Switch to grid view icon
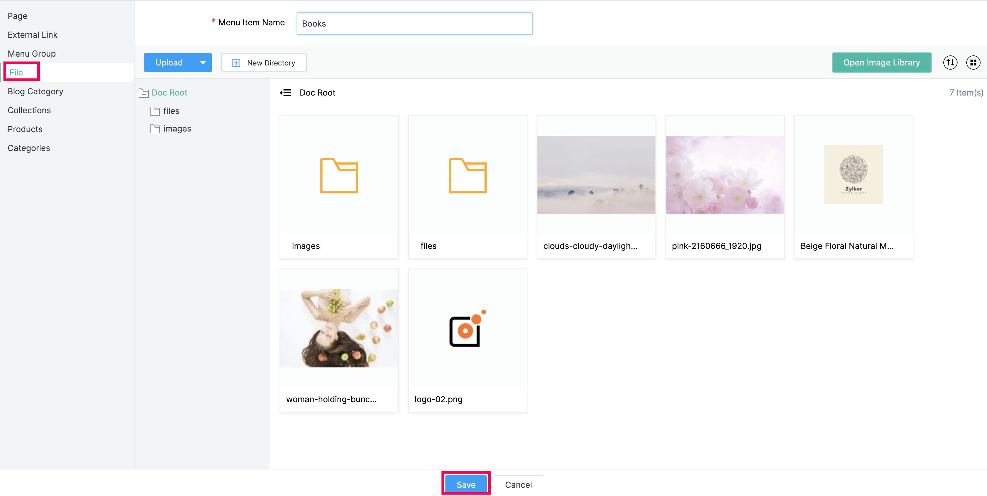The height and width of the screenshot is (496, 987). (x=973, y=63)
